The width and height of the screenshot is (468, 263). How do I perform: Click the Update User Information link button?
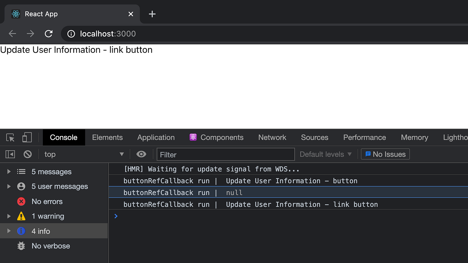[76, 50]
